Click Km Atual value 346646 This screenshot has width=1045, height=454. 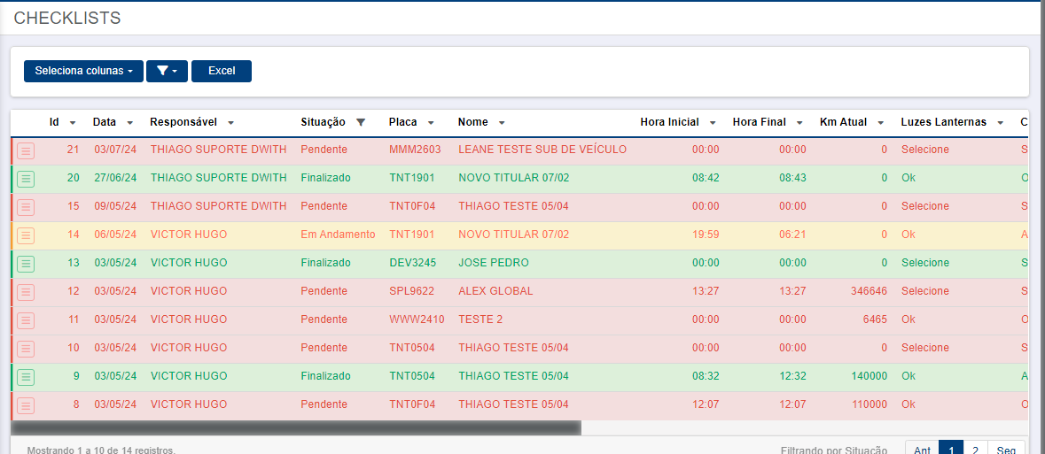click(869, 291)
